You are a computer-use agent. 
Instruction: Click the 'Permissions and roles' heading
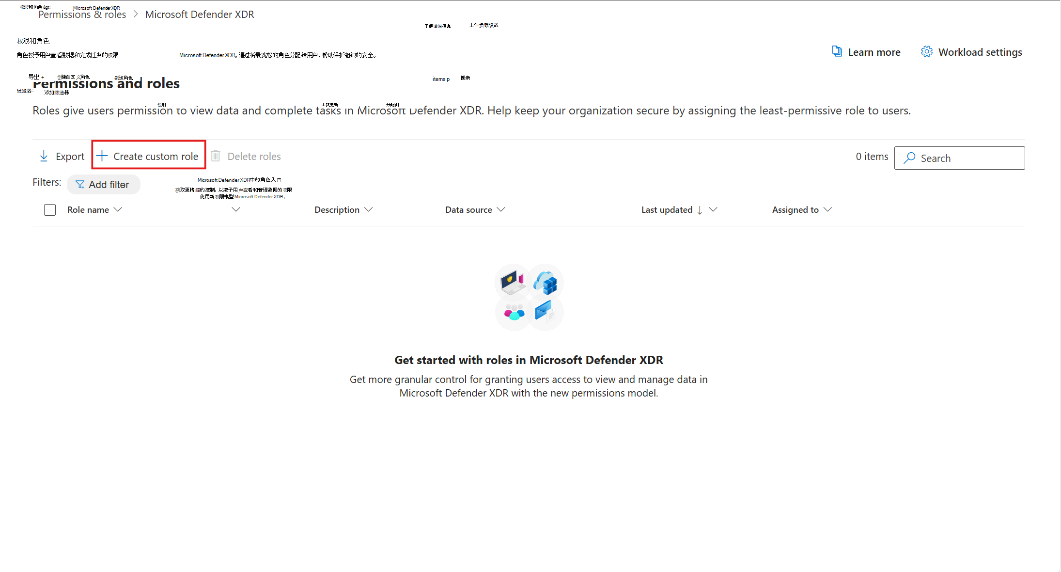pyautogui.click(x=106, y=83)
